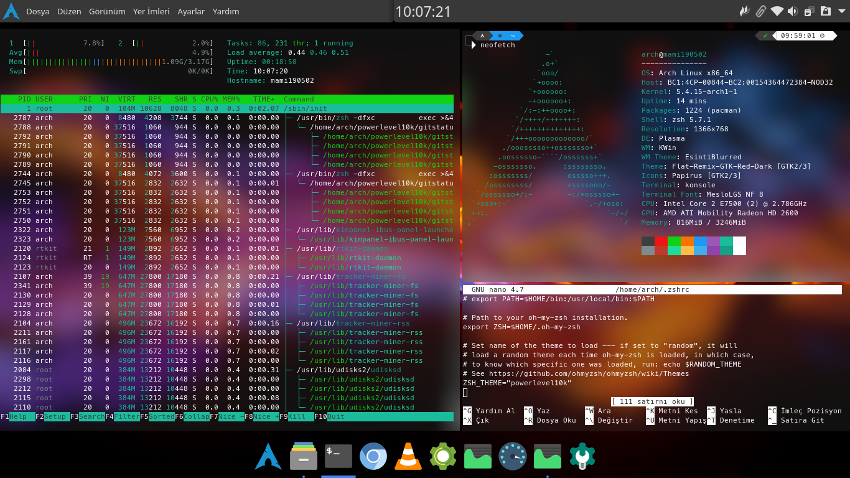
Task: Sort htop by PID column header
Action: (24, 99)
